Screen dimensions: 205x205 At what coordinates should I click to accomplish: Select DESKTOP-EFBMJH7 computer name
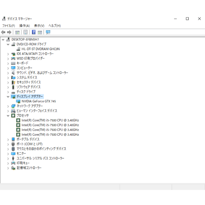(x=25, y=39)
